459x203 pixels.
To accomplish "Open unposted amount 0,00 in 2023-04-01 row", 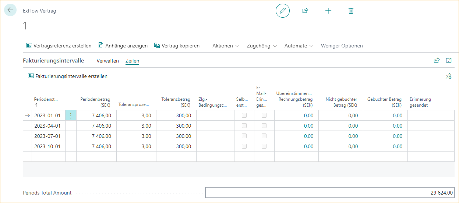I will coord(353,126).
